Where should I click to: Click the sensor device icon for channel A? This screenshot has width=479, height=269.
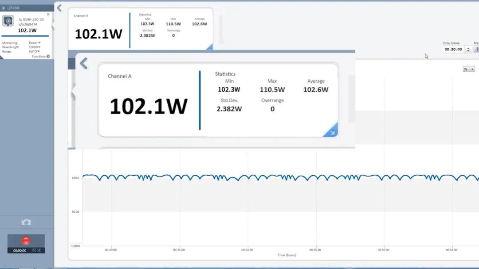(8, 21)
